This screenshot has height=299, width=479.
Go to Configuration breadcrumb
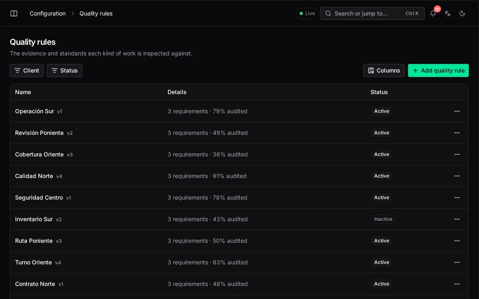click(x=48, y=13)
